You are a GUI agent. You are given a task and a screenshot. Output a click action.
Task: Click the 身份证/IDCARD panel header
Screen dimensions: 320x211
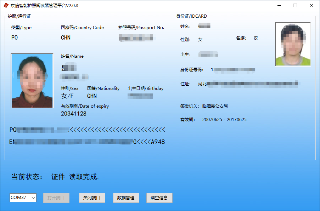click(192, 16)
